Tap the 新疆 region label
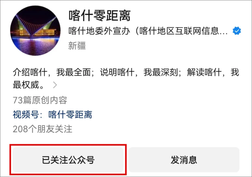The width and height of the screenshot is (252, 177). point(77,46)
